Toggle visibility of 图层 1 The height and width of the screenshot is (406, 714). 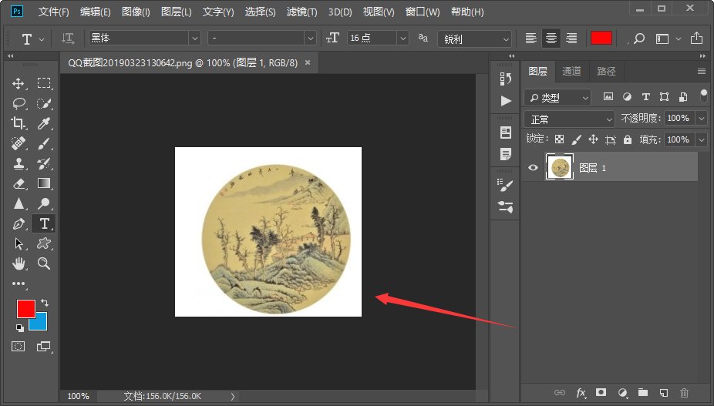[533, 167]
